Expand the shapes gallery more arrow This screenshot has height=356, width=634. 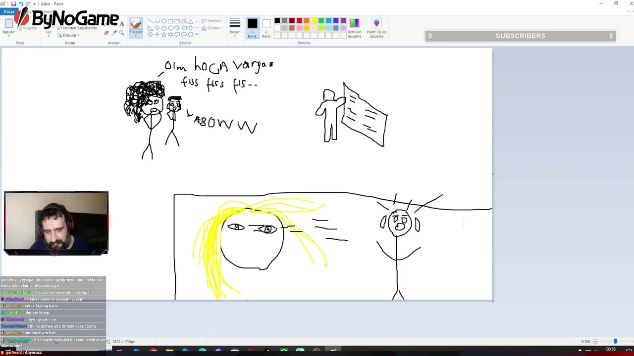(197, 35)
